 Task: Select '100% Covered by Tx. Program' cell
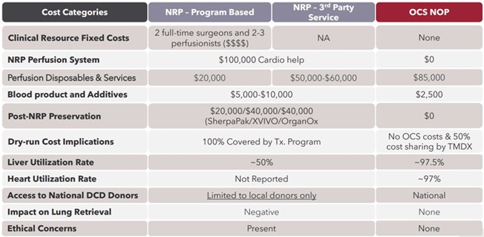pos(262,141)
